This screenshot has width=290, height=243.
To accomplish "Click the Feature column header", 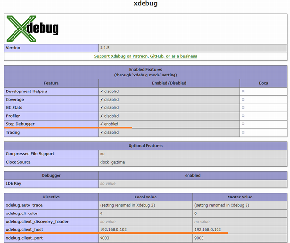I will click(51, 83).
